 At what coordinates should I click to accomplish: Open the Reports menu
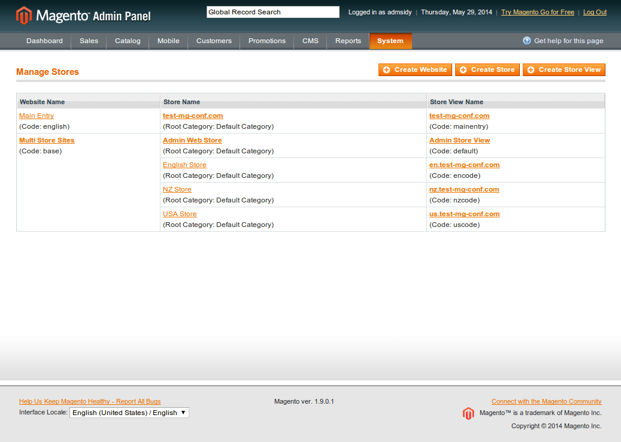(x=348, y=41)
